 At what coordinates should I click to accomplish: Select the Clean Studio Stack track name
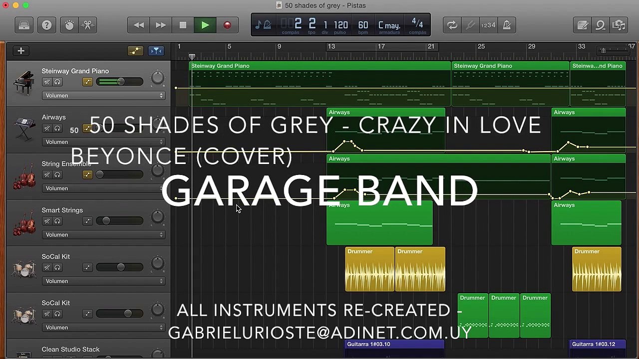click(x=70, y=350)
